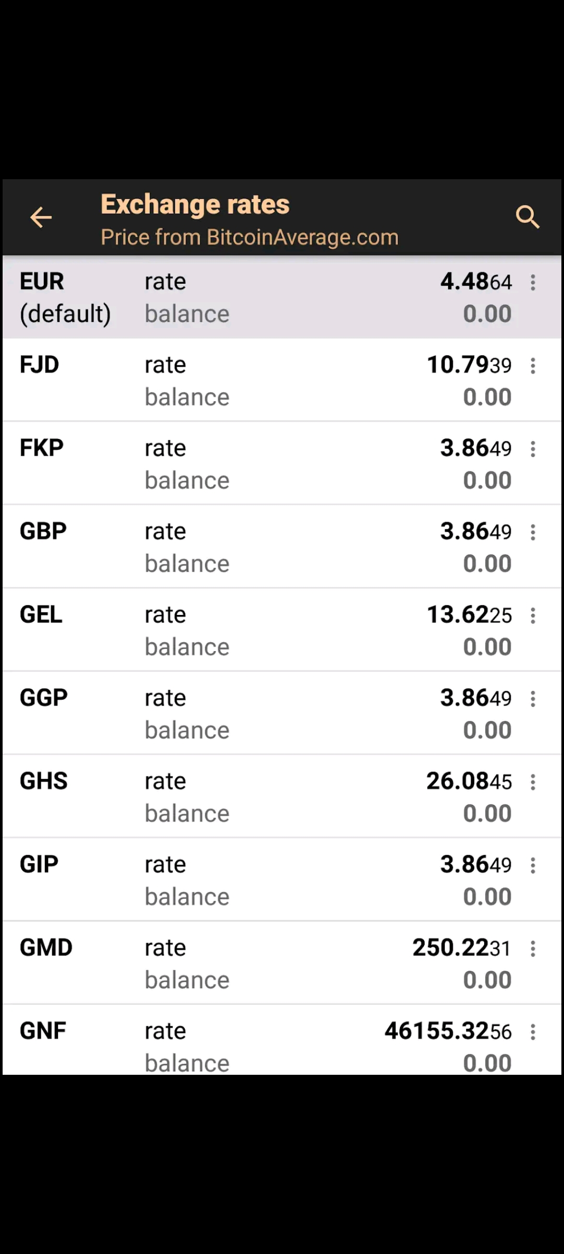Tap the Exchange rates title
564x1254 pixels.
click(x=195, y=205)
